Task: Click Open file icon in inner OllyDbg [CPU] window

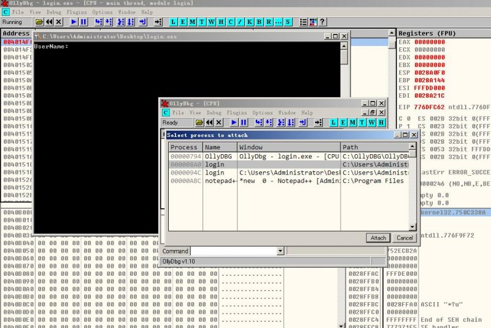Action: (x=199, y=122)
